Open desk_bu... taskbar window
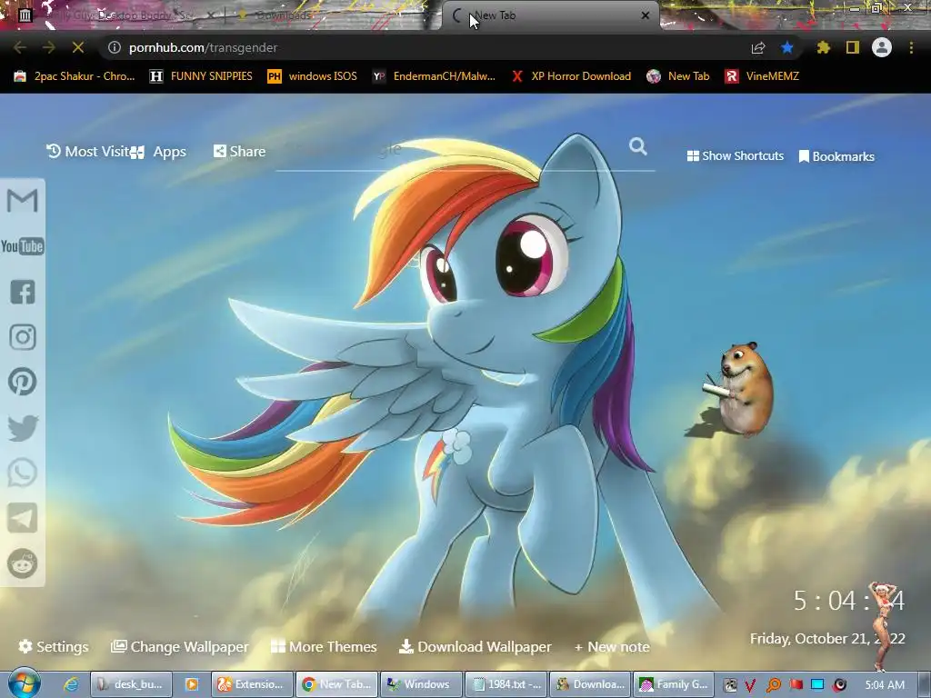Viewport: 931px width, 698px height. 131,684
